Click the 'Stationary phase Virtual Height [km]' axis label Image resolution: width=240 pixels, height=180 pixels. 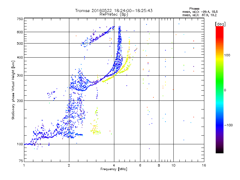[13, 90]
